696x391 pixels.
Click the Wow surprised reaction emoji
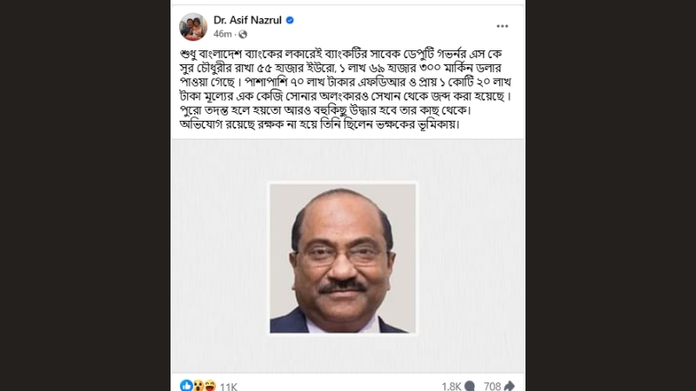198,386
